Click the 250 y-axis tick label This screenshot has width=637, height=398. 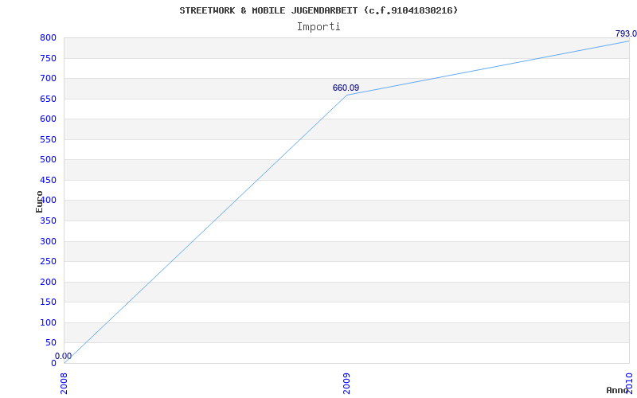48,262
